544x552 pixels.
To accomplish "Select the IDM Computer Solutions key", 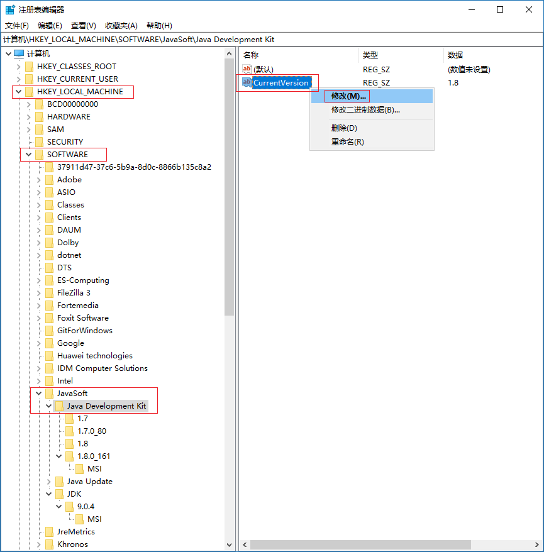I will [x=102, y=368].
